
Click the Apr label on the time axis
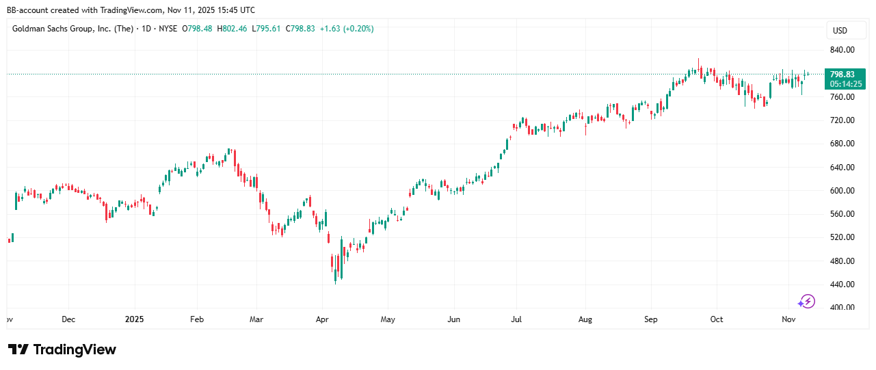[322, 319]
